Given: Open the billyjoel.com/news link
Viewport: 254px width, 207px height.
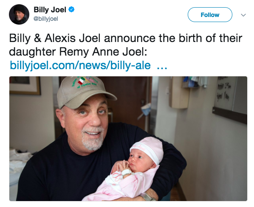Looking at the screenshot, I should [80, 65].
